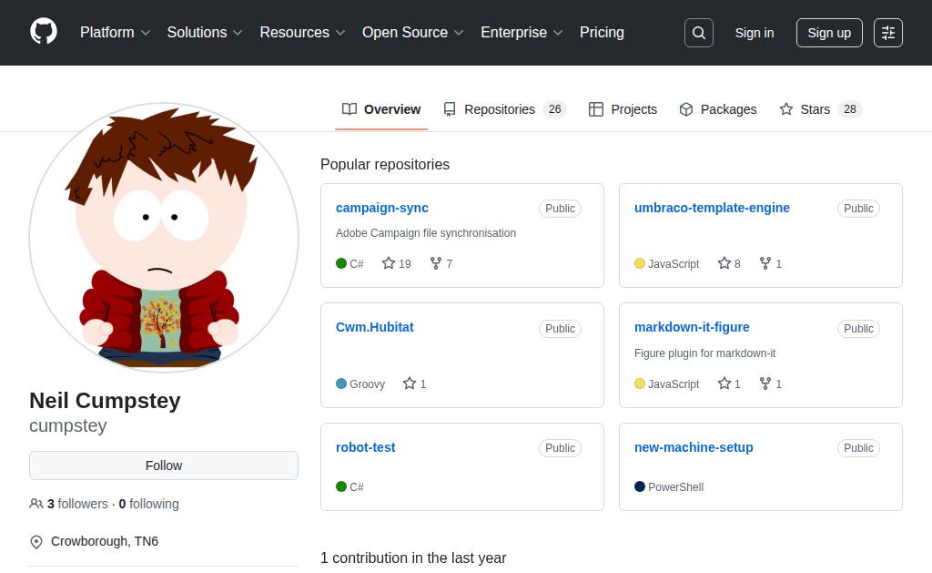Open the new-machine-setup repository
This screenshot has width=932, height=573.
click(x=694, y=447)
